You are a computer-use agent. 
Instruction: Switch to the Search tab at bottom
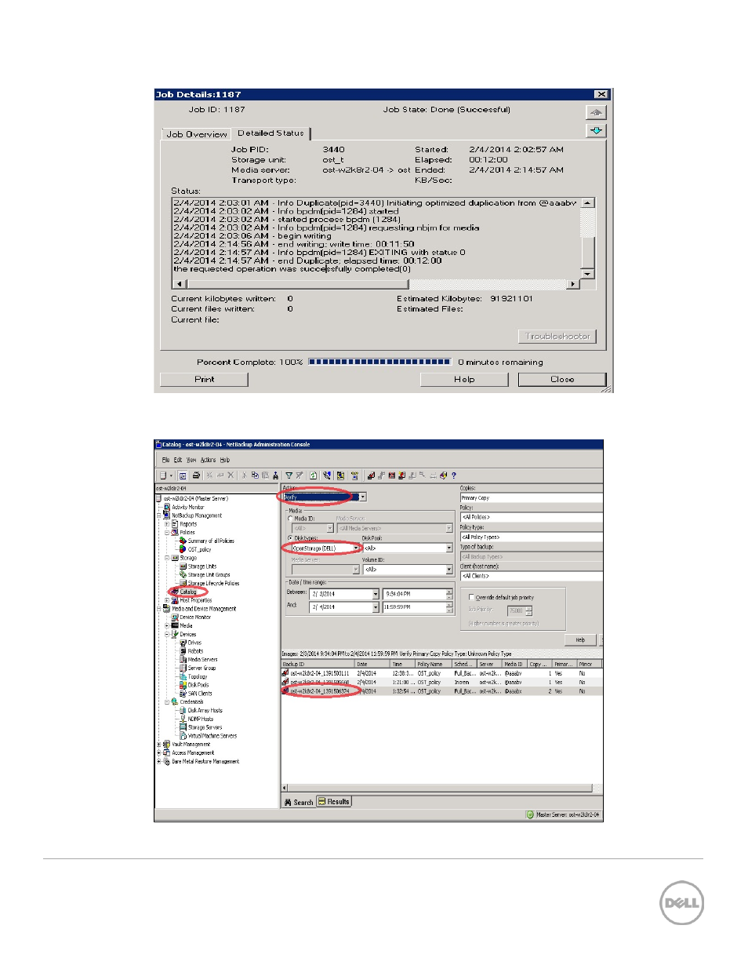(299, 802)
